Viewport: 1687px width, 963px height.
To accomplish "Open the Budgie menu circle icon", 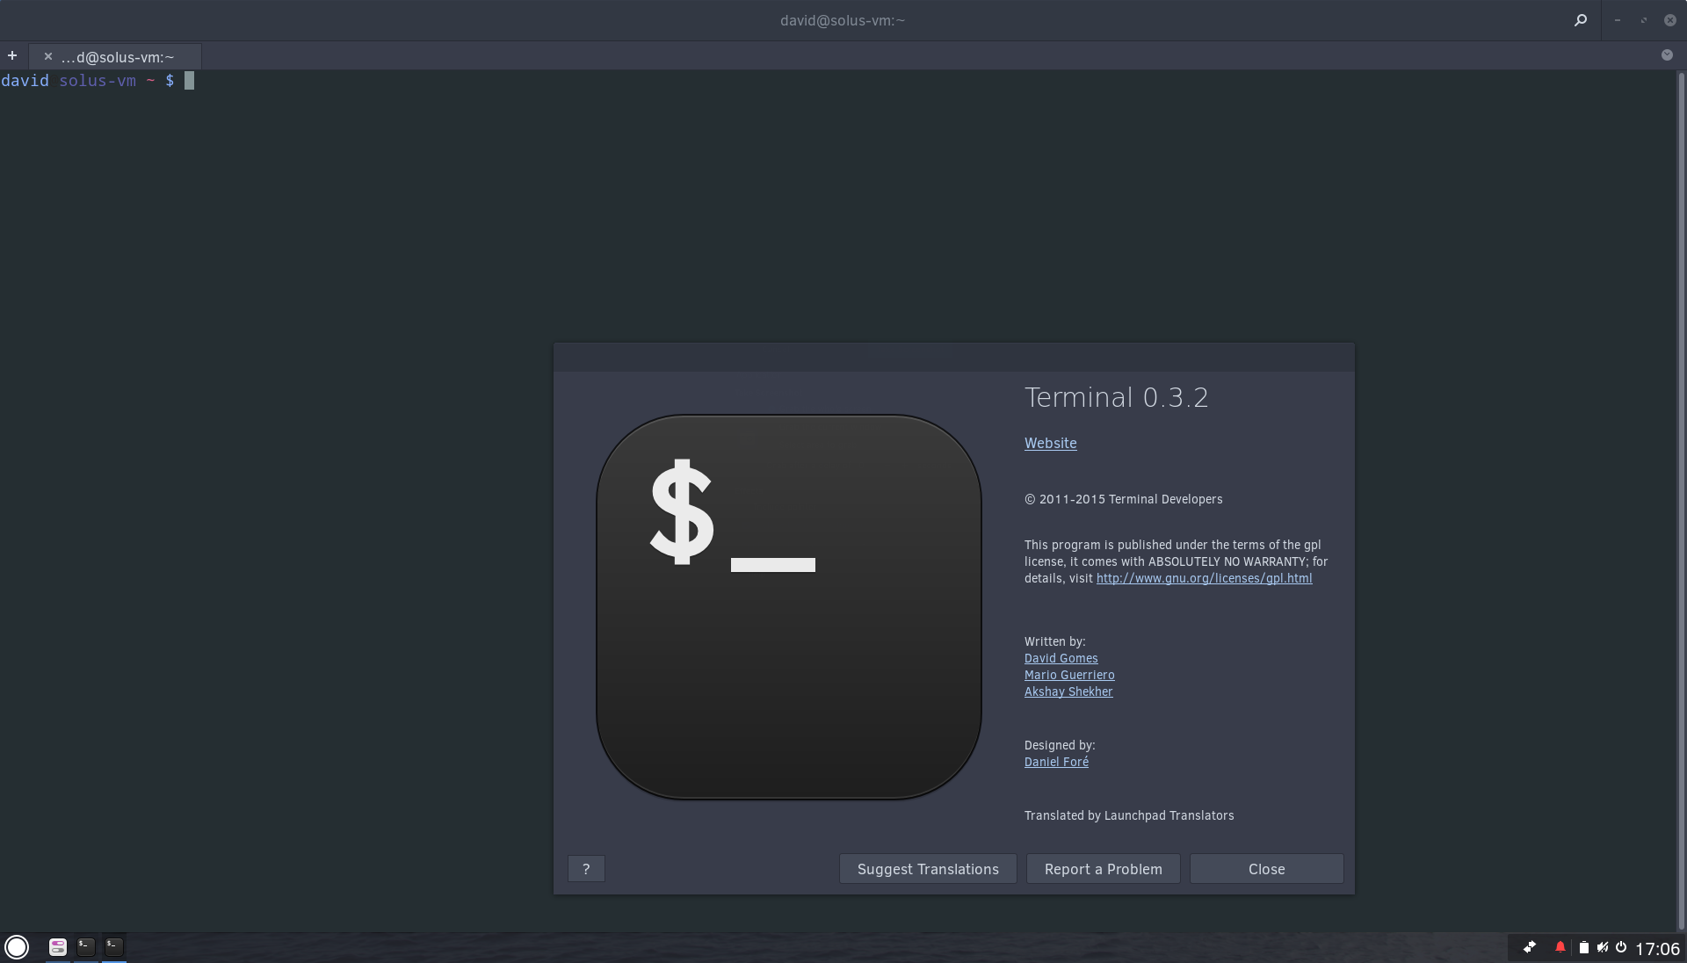I will pos(17,947).
